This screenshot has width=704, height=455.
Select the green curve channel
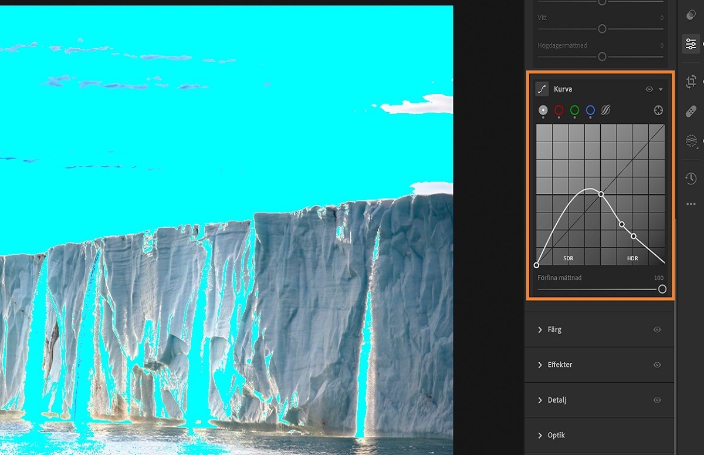(x=574, y=110)
